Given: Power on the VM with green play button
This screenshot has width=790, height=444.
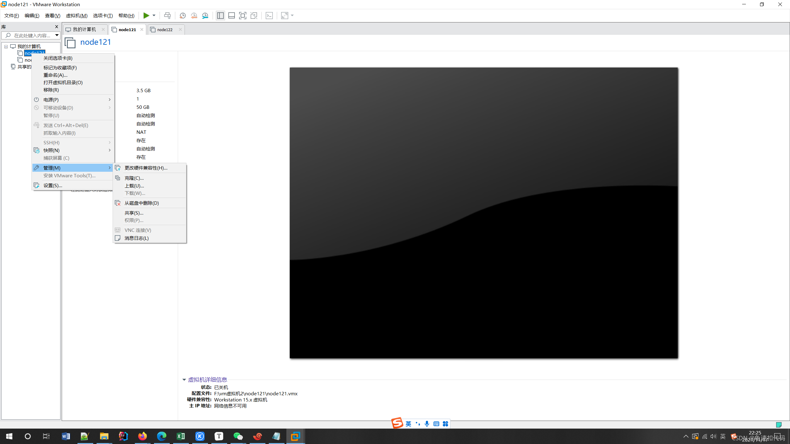Looking at the screenshot, I should point(146,15).
